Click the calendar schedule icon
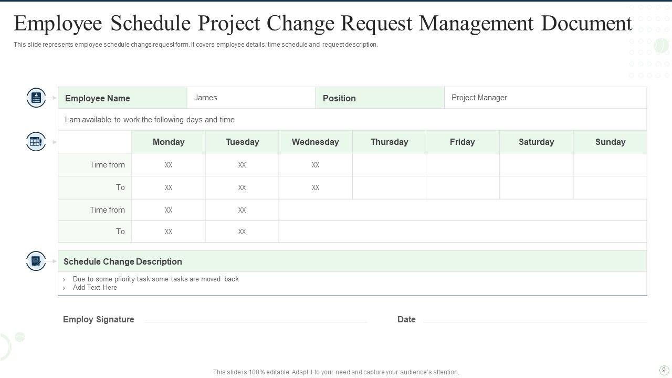 coord(36,142)
